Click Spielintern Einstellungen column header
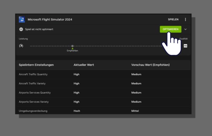 tap(36, 65)
